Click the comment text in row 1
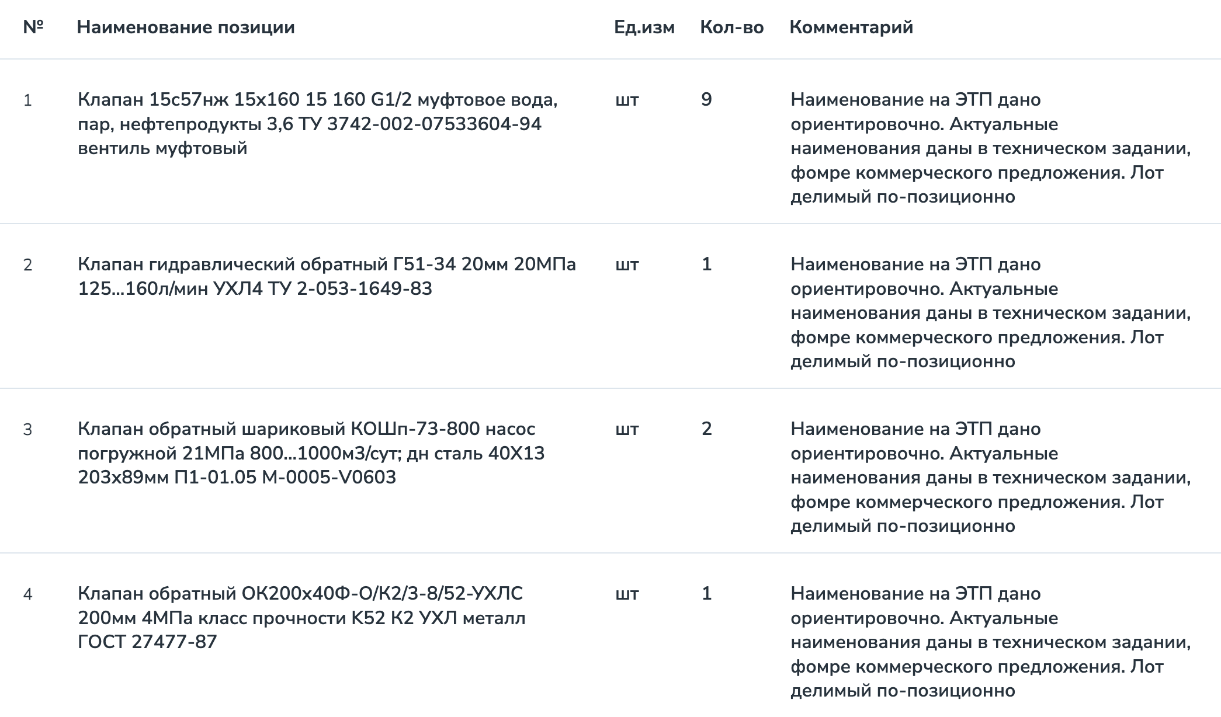Viewport: 1221px width, 717px height. click(991, 148)
